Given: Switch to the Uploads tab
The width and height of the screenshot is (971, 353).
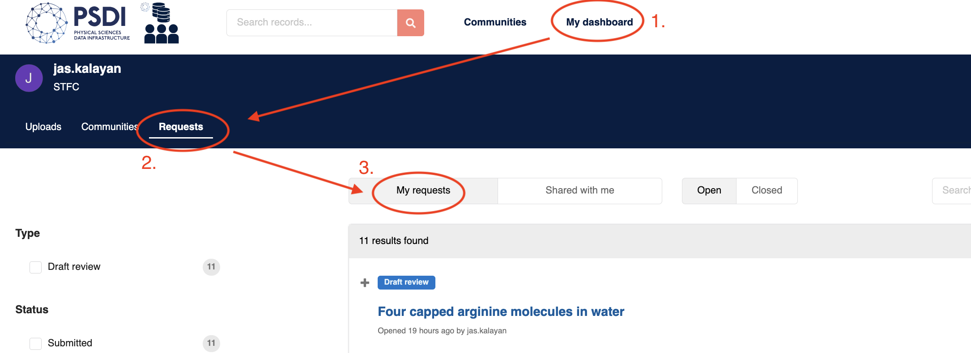Looking at the screenshot, I should click(x=43, y=127).
